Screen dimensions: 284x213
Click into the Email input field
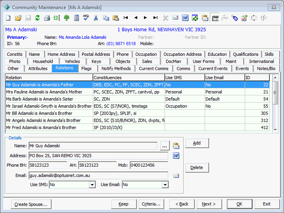98,175
